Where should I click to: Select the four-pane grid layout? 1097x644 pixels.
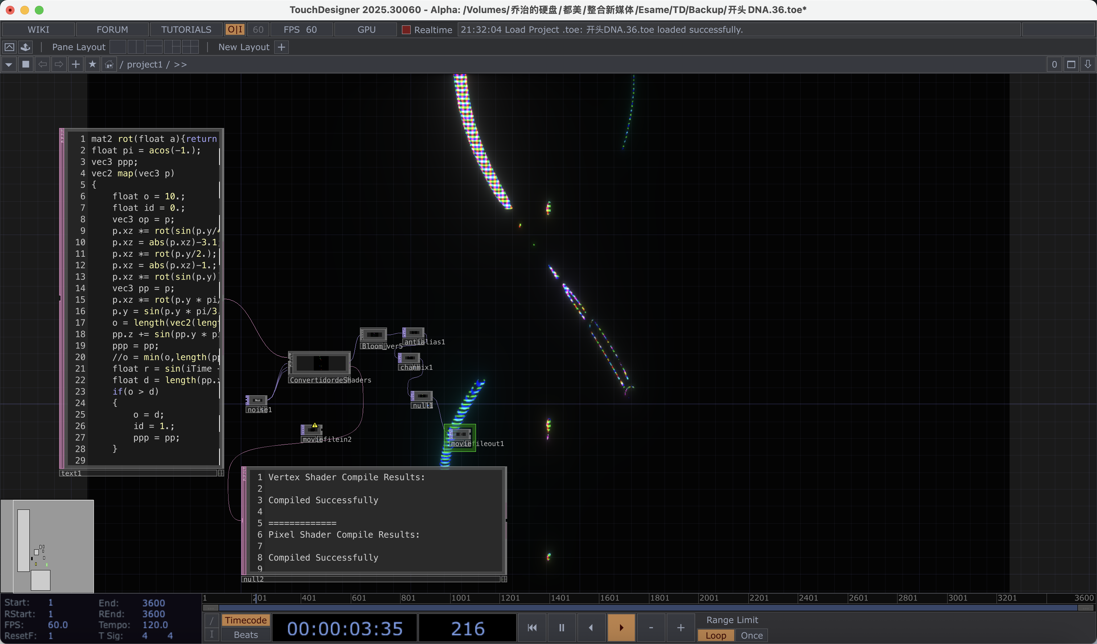point(190,47)
